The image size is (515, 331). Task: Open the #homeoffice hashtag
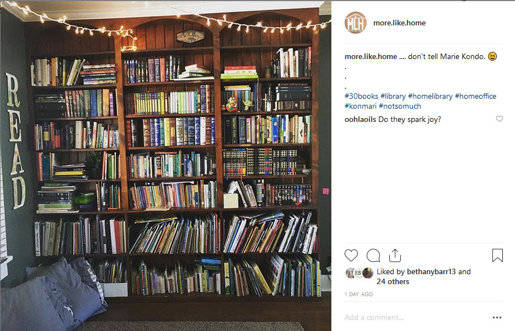476,96
